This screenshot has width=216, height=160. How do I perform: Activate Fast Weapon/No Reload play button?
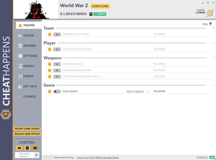click(x=57, y=70)
